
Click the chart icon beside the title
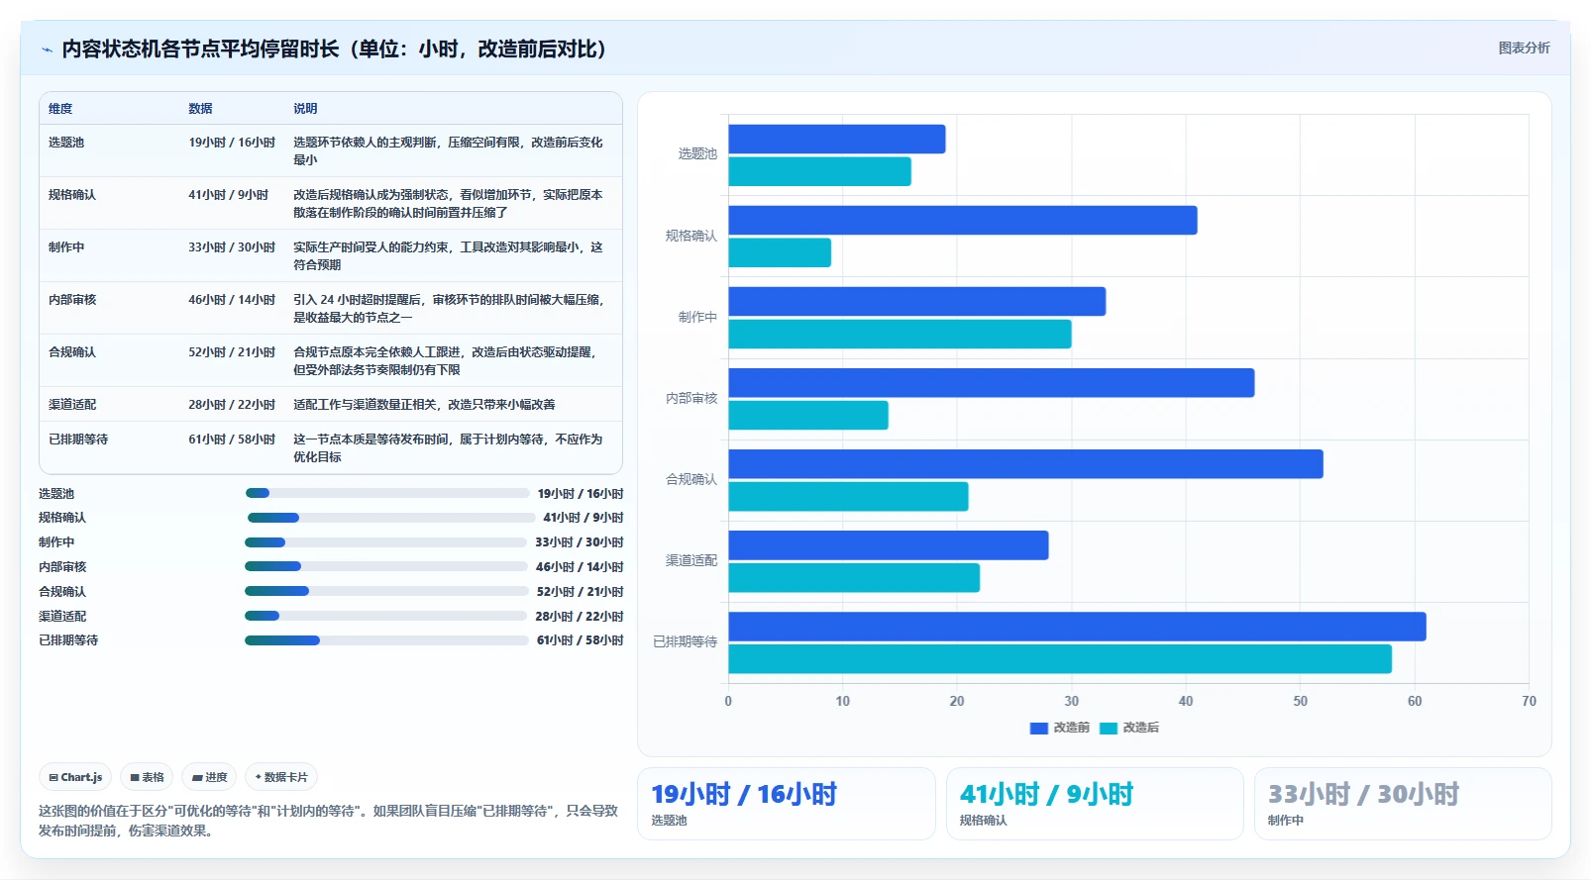[x=47, y=49]
